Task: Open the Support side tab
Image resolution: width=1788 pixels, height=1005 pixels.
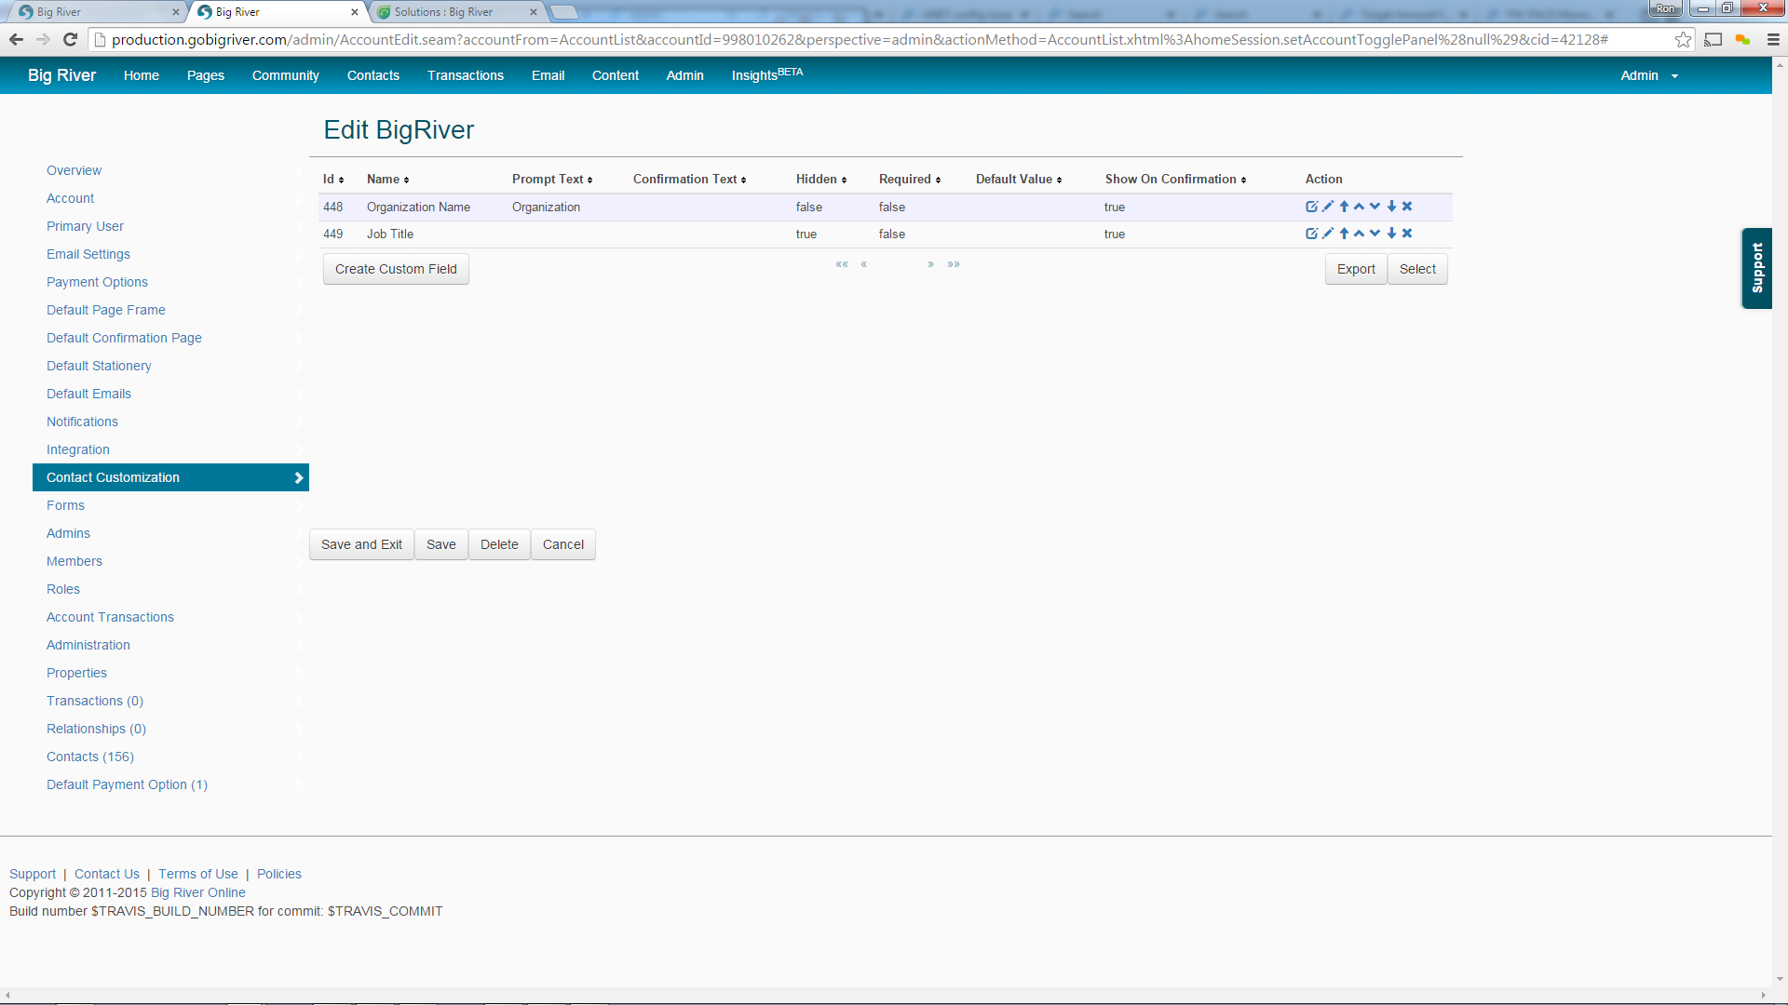Action: (1756, 268)
